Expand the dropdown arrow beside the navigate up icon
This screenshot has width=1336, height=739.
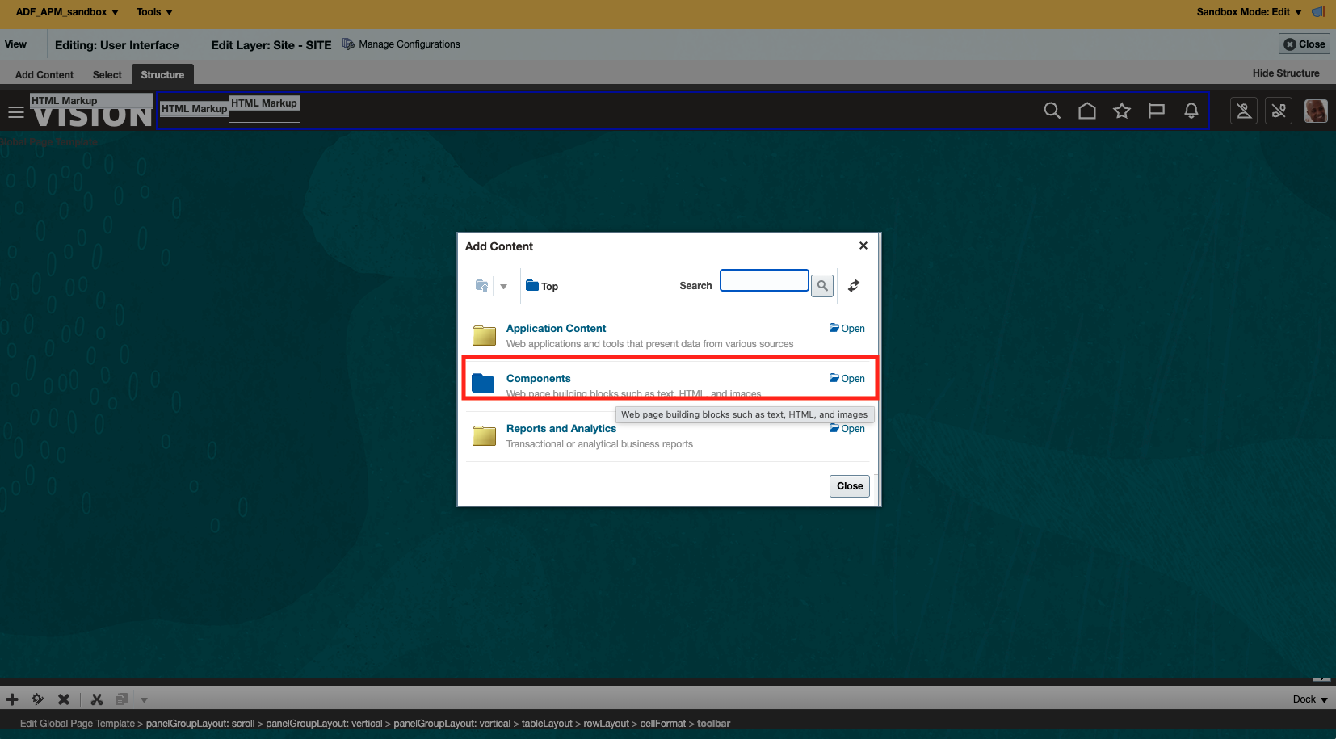click(503, 287)
